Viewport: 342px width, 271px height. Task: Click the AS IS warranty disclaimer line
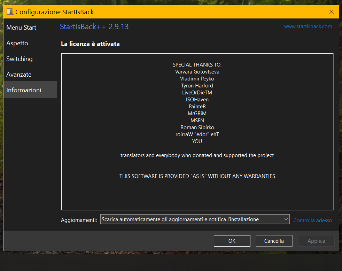pos(197,176)
